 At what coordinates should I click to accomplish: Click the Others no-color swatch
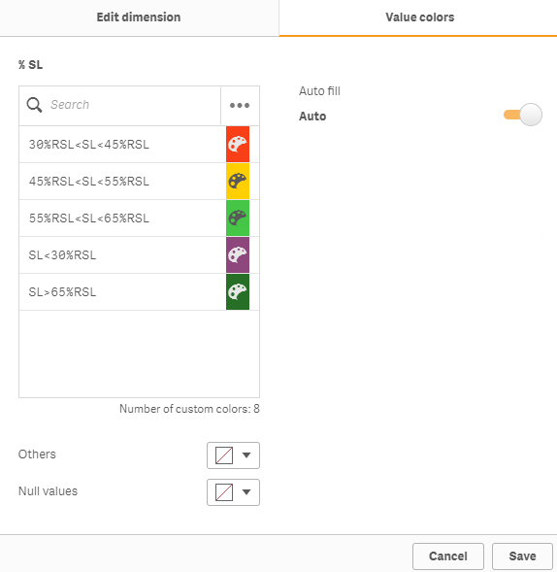coord(224,455)
